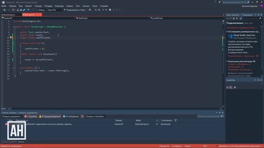Click the Quick Launch search field

[235, 2]
